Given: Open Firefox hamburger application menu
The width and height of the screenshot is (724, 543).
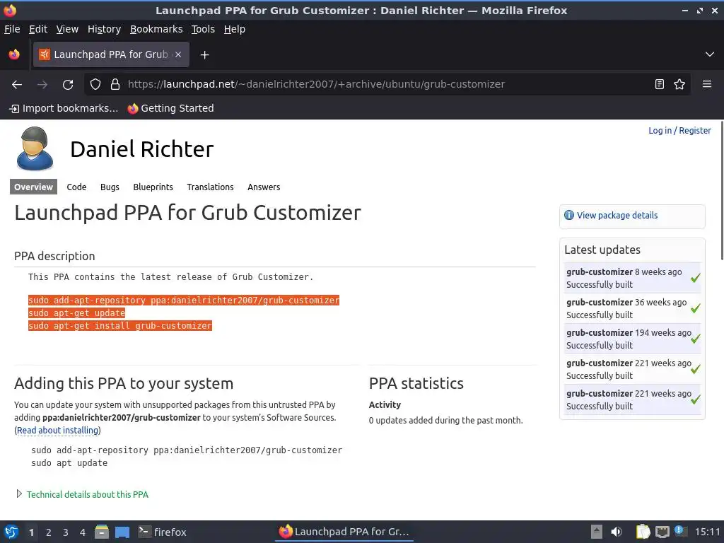Looking at the screenshot, I should (707, 85).
